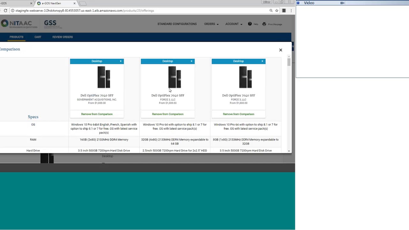
Task: Click the Milver user badge in title bar
Action: (x=266, y=2)
